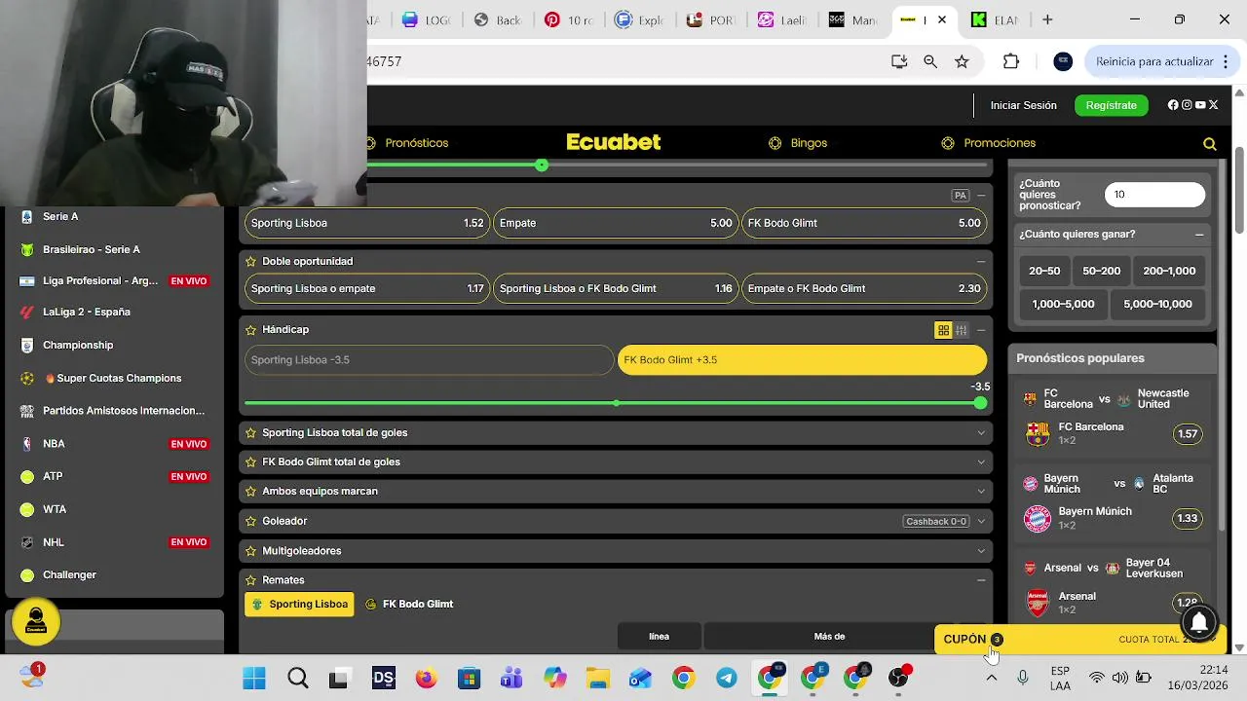Open browser zoom magnifier icon

pos(930,61)
